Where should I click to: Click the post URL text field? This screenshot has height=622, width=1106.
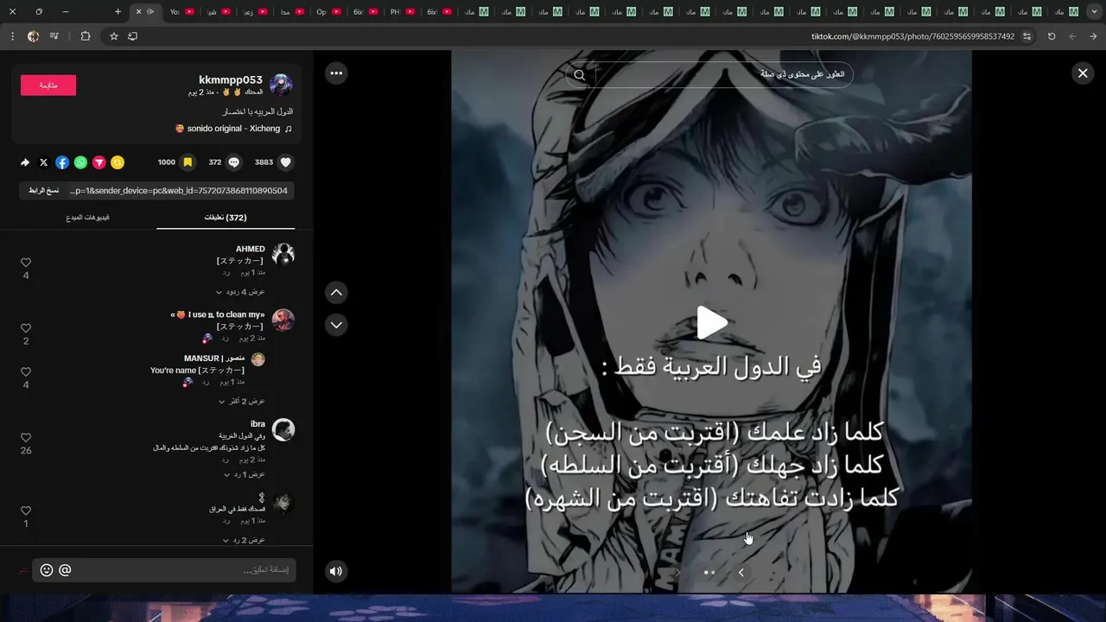click(x=180, y=190)
